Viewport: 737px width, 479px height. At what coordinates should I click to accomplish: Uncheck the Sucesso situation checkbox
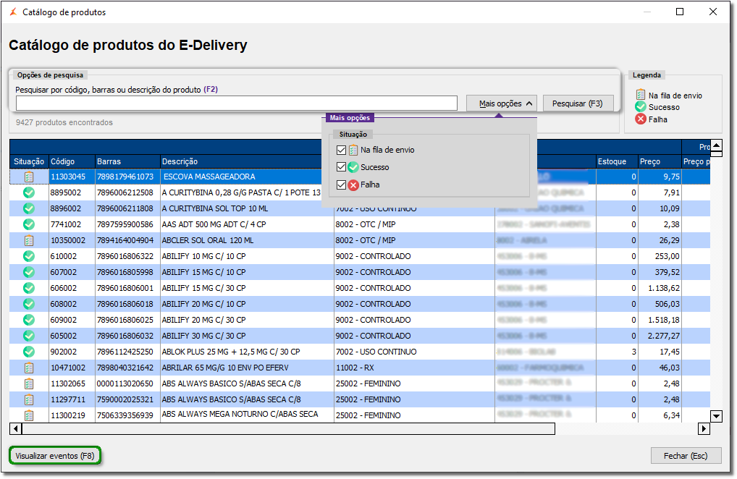pyautogui.click(x=342, y=167)
